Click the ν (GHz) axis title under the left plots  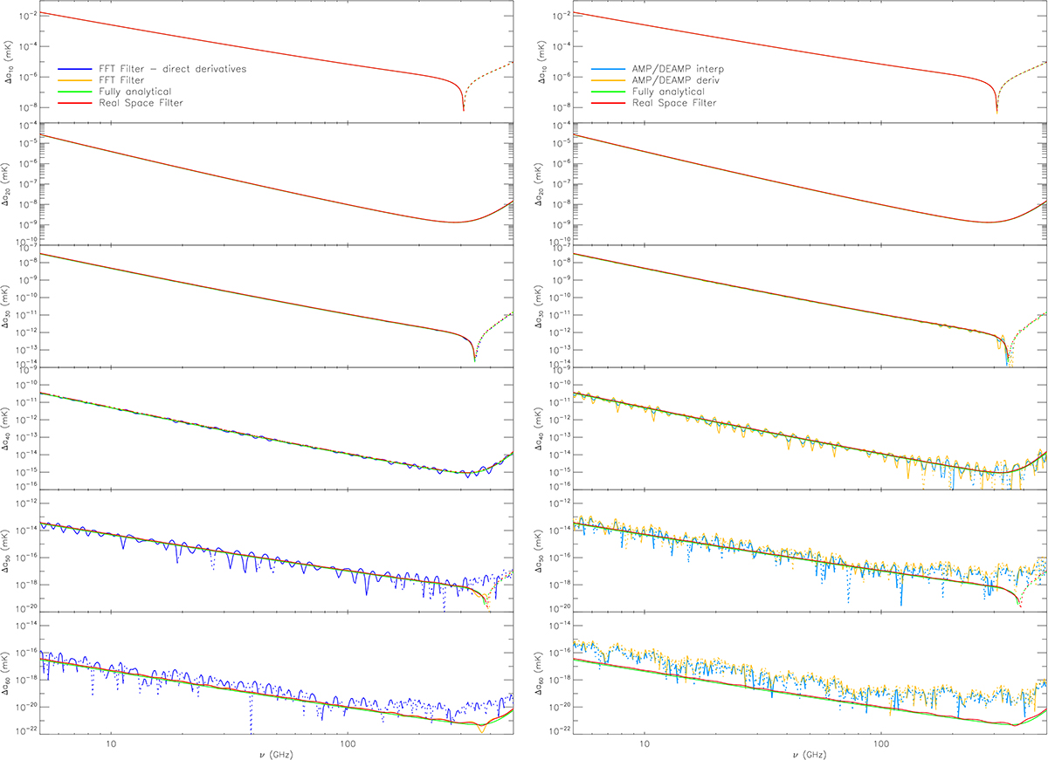[x=275, y=753]
